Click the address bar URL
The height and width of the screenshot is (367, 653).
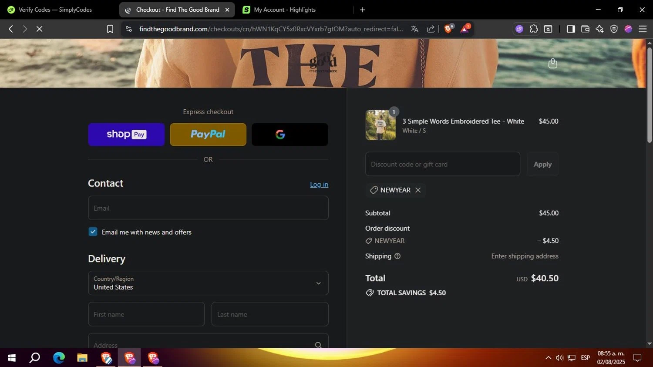271,29
